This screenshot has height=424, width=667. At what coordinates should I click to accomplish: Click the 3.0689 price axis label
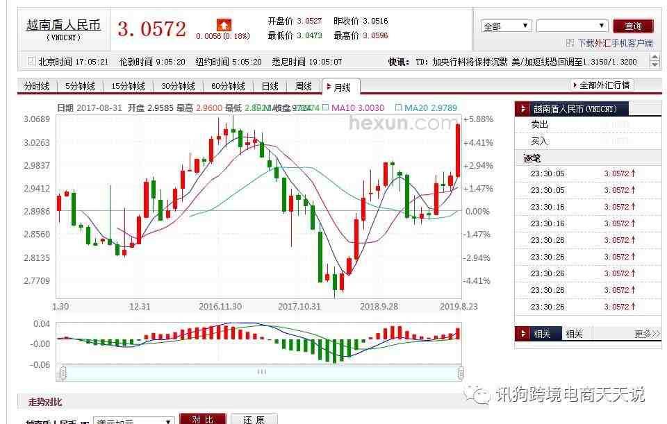click(37, 119)
